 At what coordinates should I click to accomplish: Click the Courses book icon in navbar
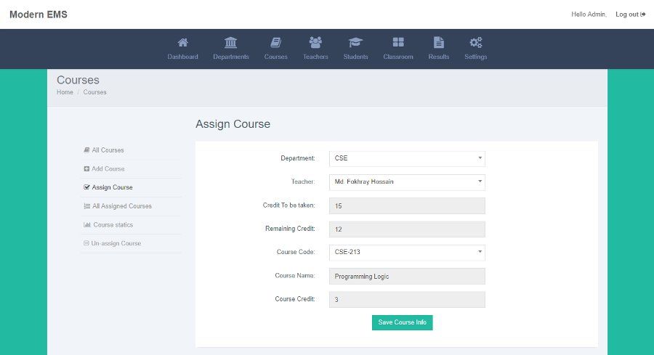click(x=275, y=42)
